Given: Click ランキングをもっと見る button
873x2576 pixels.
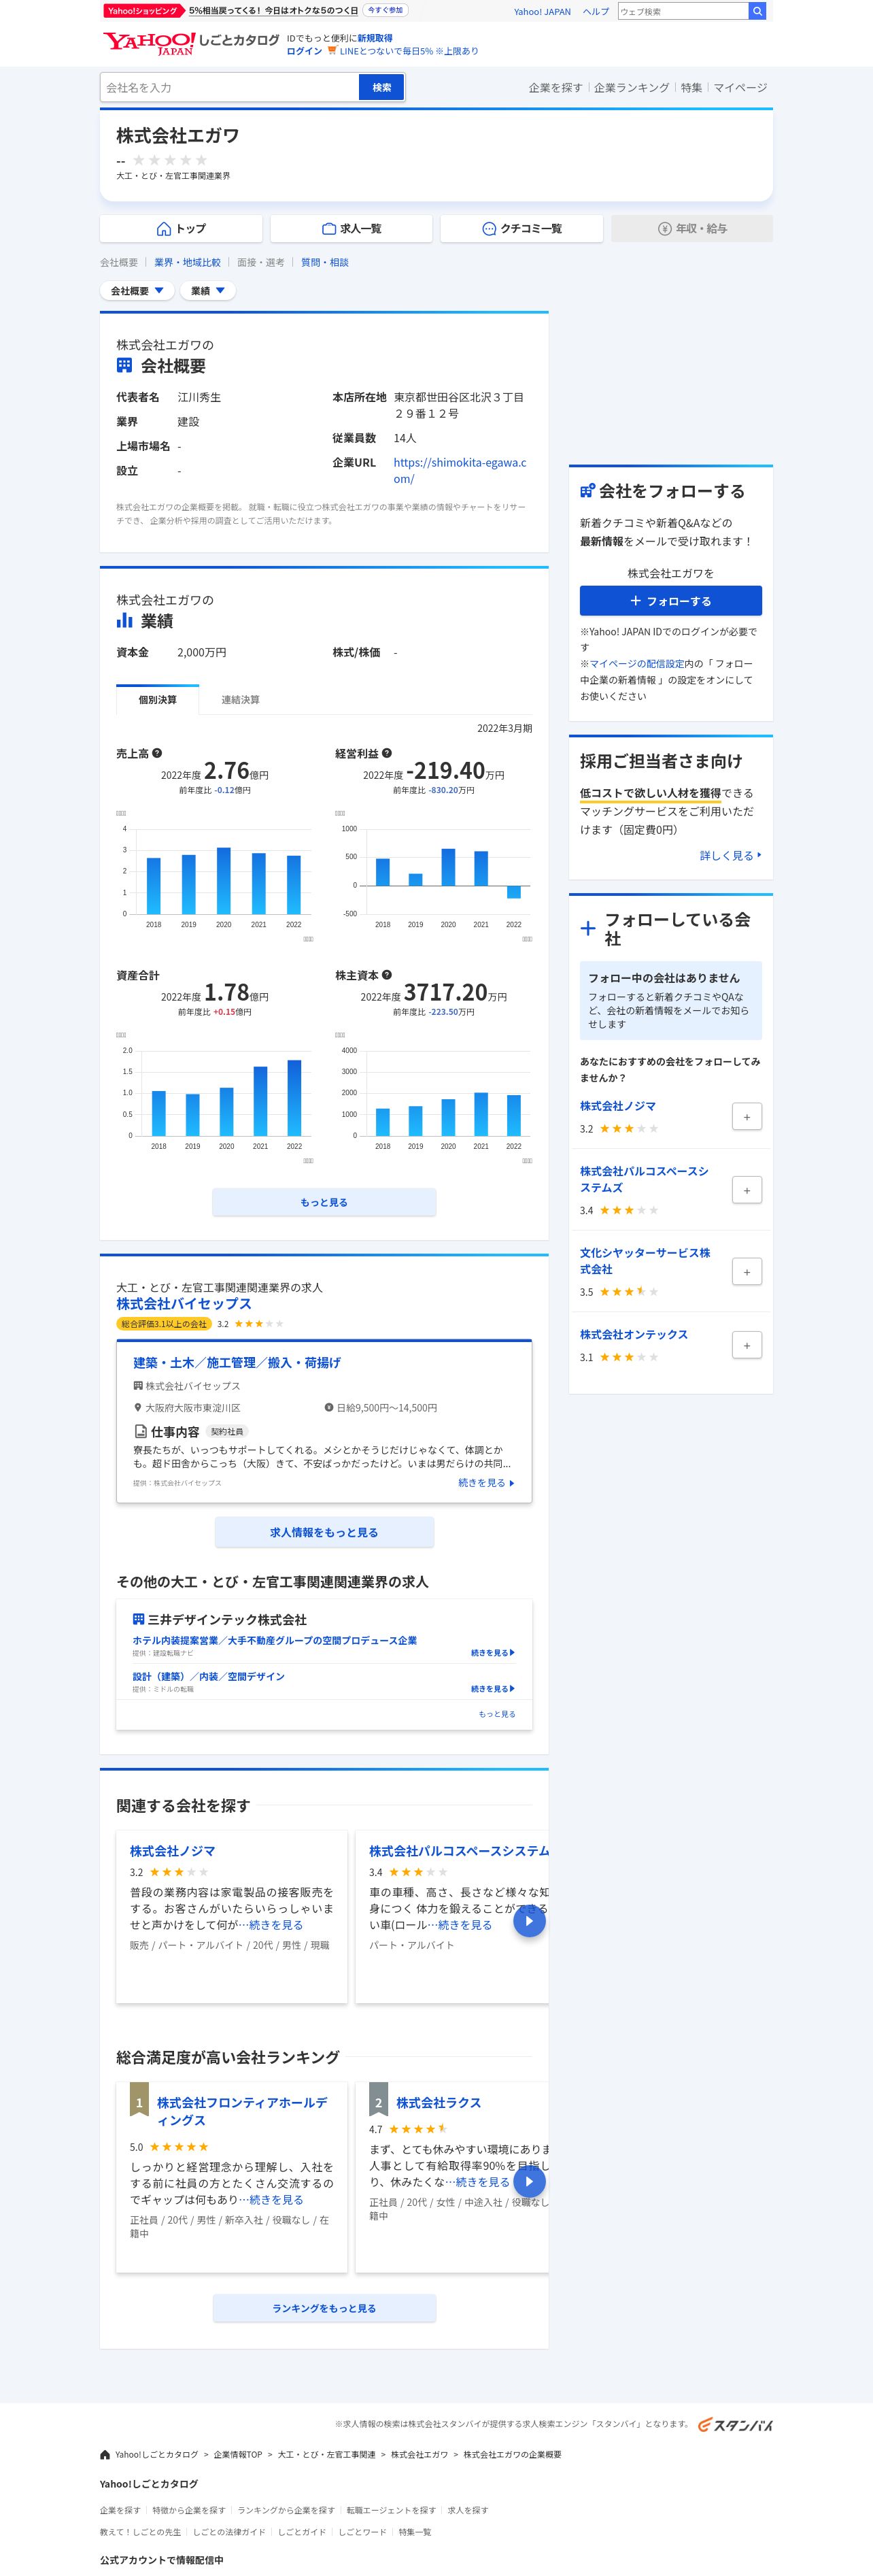Looking at the screenshot, I should click(x=324, y=2308).
